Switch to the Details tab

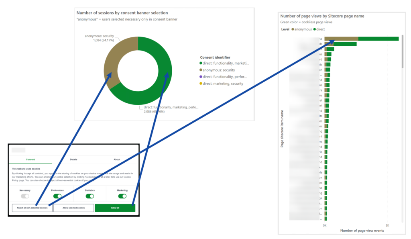(73, 159)
